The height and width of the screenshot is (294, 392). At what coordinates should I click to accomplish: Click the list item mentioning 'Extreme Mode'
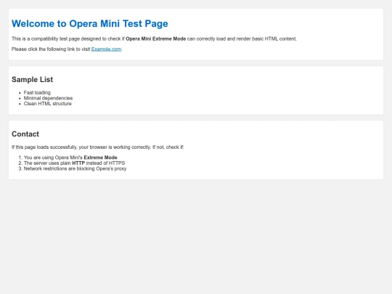[70, 158]
